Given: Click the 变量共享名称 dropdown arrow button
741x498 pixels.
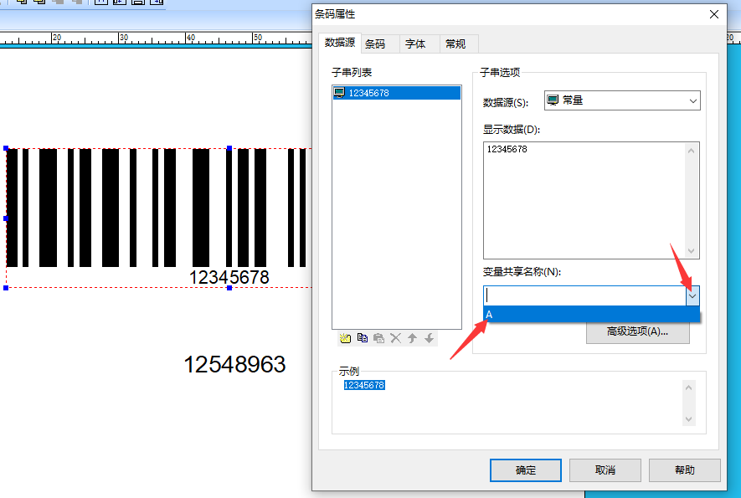Looking at the screenshot, I should tap(692, 295).
